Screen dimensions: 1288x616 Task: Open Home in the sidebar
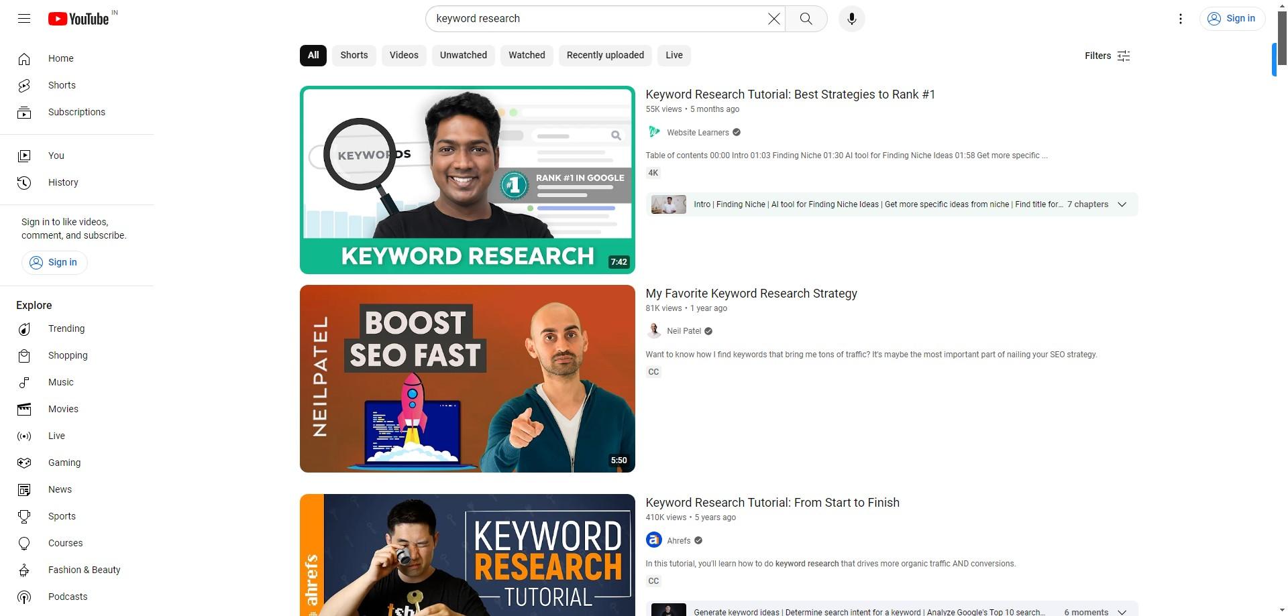(77, 58)
